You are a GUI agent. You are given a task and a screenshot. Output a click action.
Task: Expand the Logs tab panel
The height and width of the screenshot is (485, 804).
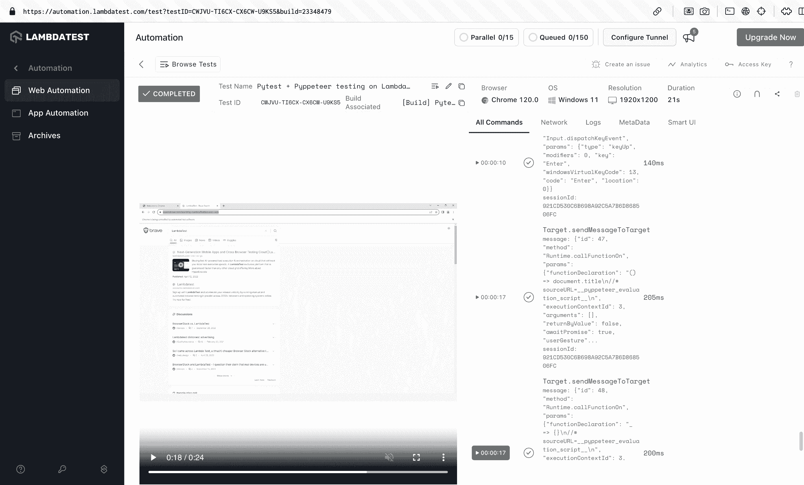point(593,122)
